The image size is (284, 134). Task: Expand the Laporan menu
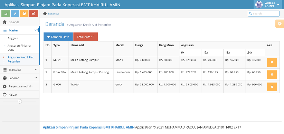click(20, 78)
